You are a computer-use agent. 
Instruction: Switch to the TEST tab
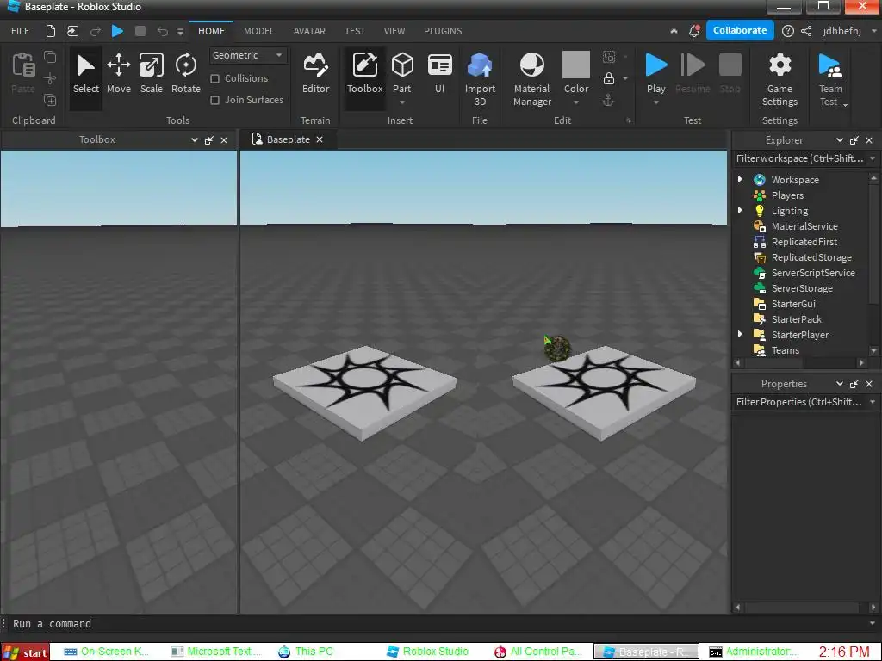pos(355,31)
